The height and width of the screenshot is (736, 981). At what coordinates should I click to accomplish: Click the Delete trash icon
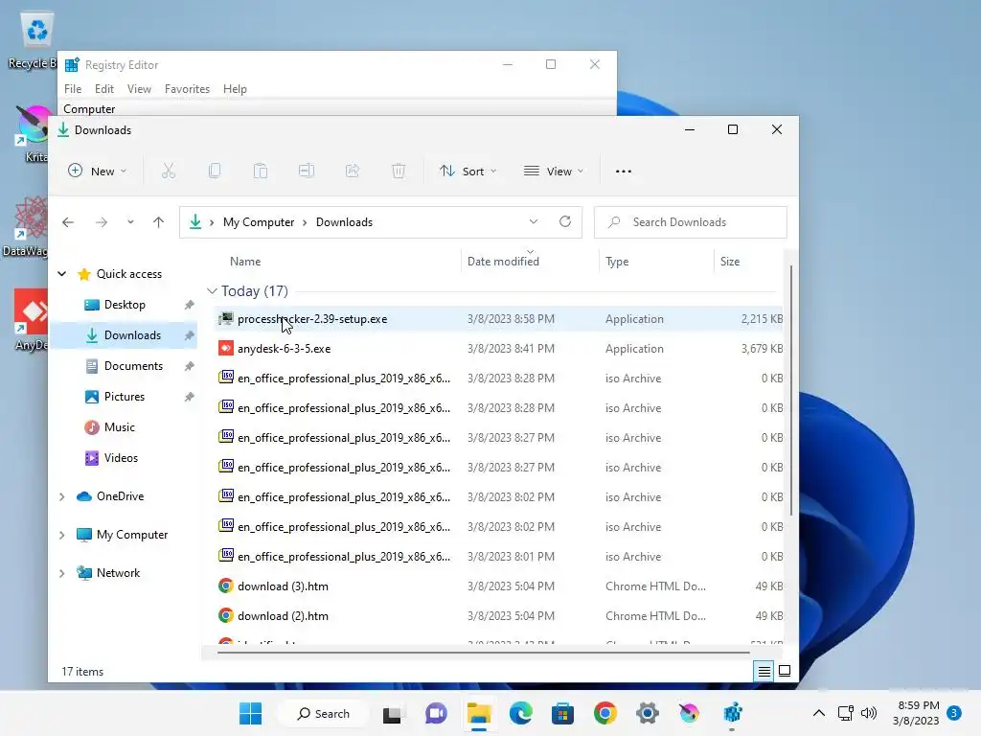click(x=399, y=171)
